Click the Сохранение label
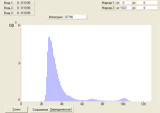Viewport: 160px width, 113px height. pos(40,110)
